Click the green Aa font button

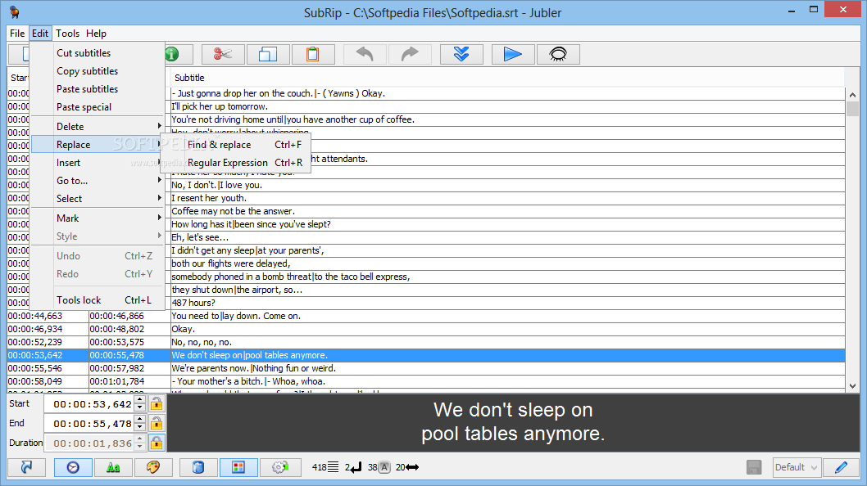pos(113,467)
